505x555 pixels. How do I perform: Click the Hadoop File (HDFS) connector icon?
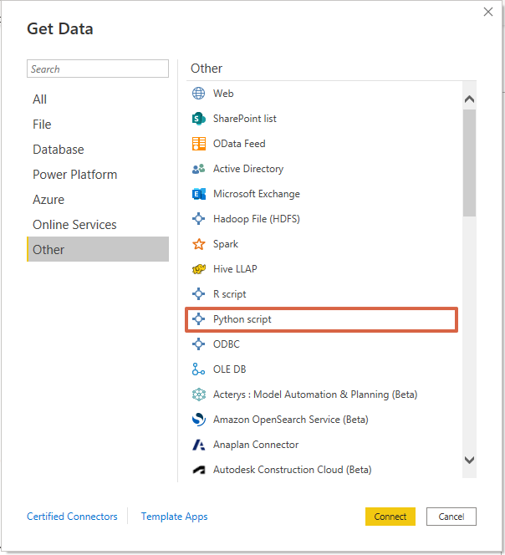[x=198, y=219]
